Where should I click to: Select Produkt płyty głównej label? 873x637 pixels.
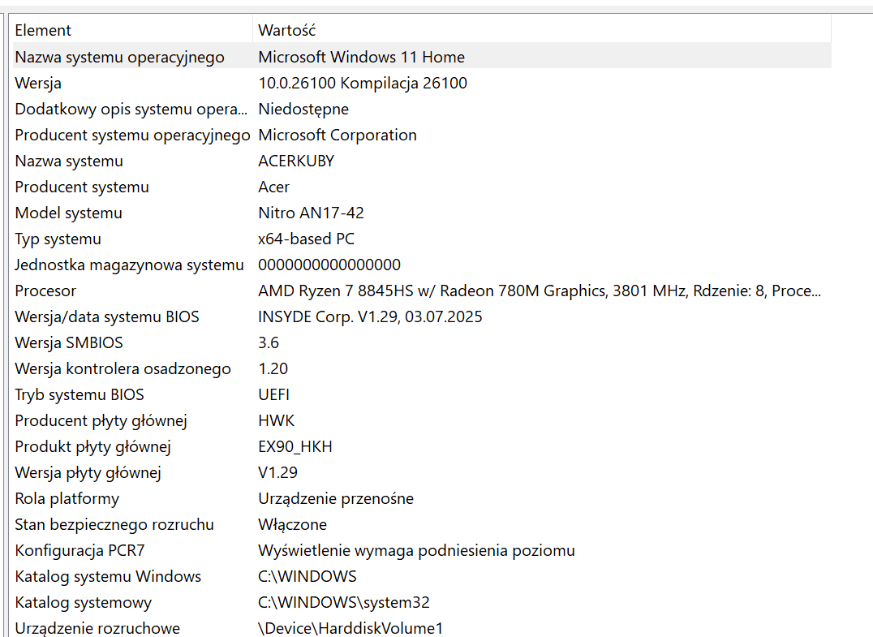pos(92,446)
